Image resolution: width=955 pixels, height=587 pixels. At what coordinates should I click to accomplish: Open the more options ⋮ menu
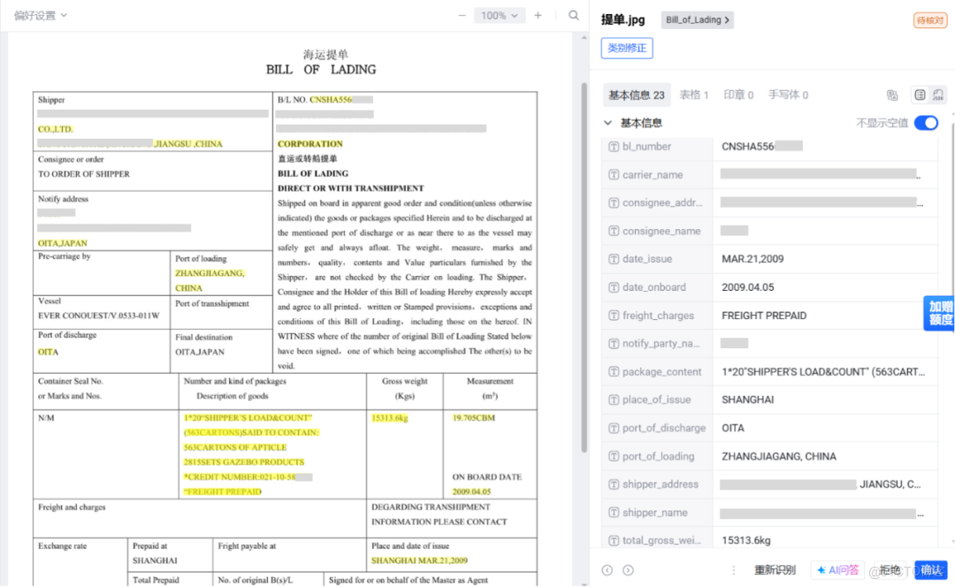pyautogui.click(x=733, y=570)
